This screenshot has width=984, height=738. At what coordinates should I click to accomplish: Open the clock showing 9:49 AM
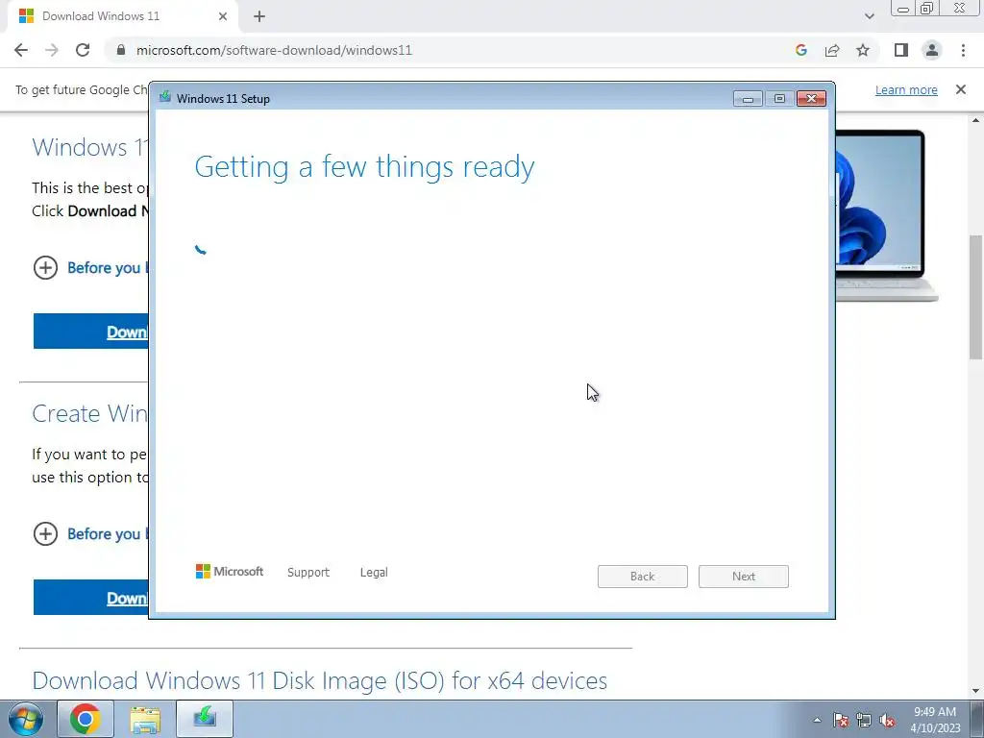point(935,720)
